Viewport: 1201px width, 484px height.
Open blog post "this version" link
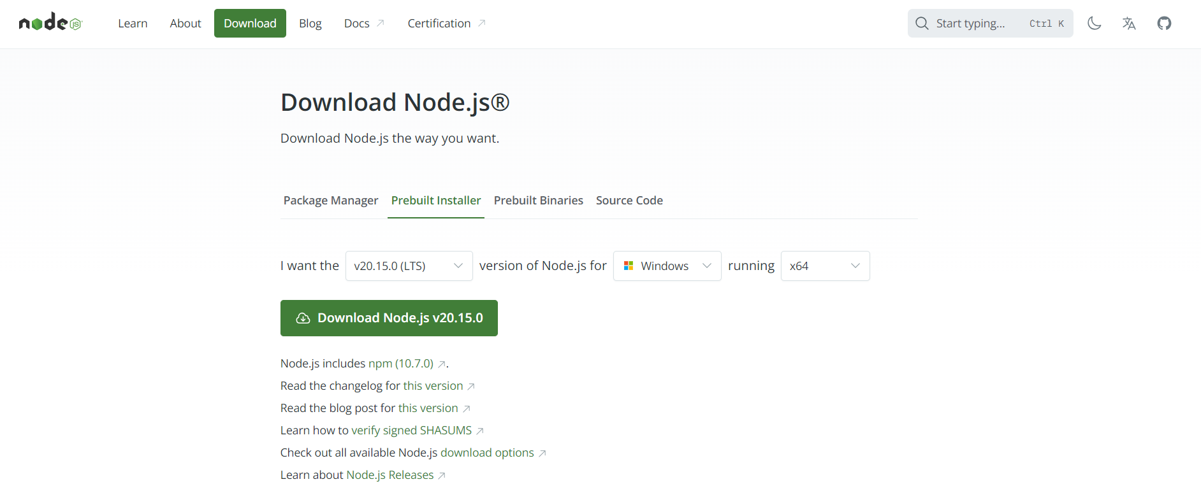click(428, 408)
